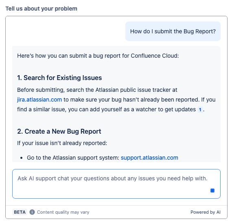The width and height of the screenshot is (232, 221).
Task: Click the 'Go to the Atlassian support system' bullet
Action: [103, 158]
